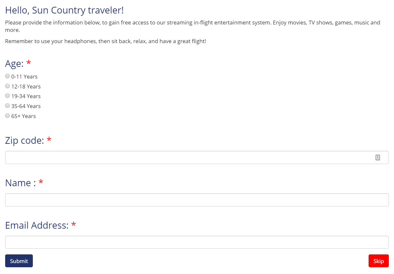394x274 pixels.
Task: Pick the 19-34 Years age range
Action: (7, 96)
